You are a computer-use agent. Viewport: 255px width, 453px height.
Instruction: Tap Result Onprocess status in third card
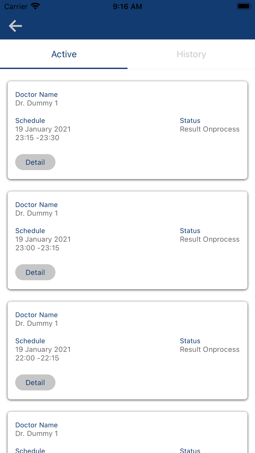coord(210,349)
